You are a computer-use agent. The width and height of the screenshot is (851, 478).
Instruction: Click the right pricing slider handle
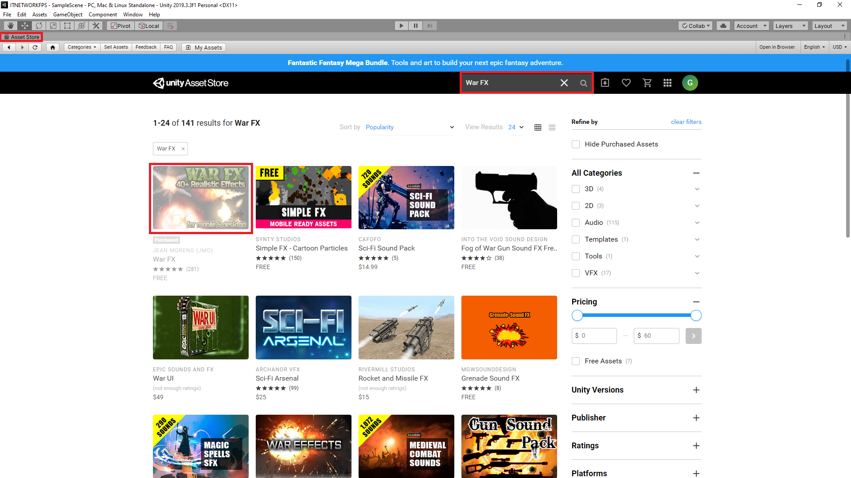[696, 316]
